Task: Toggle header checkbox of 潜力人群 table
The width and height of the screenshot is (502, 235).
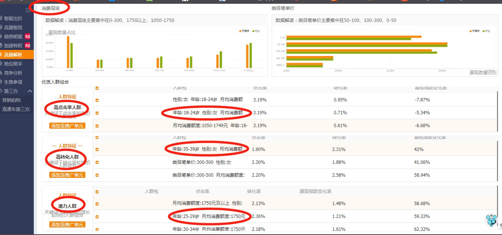Action: coord(98,191)
